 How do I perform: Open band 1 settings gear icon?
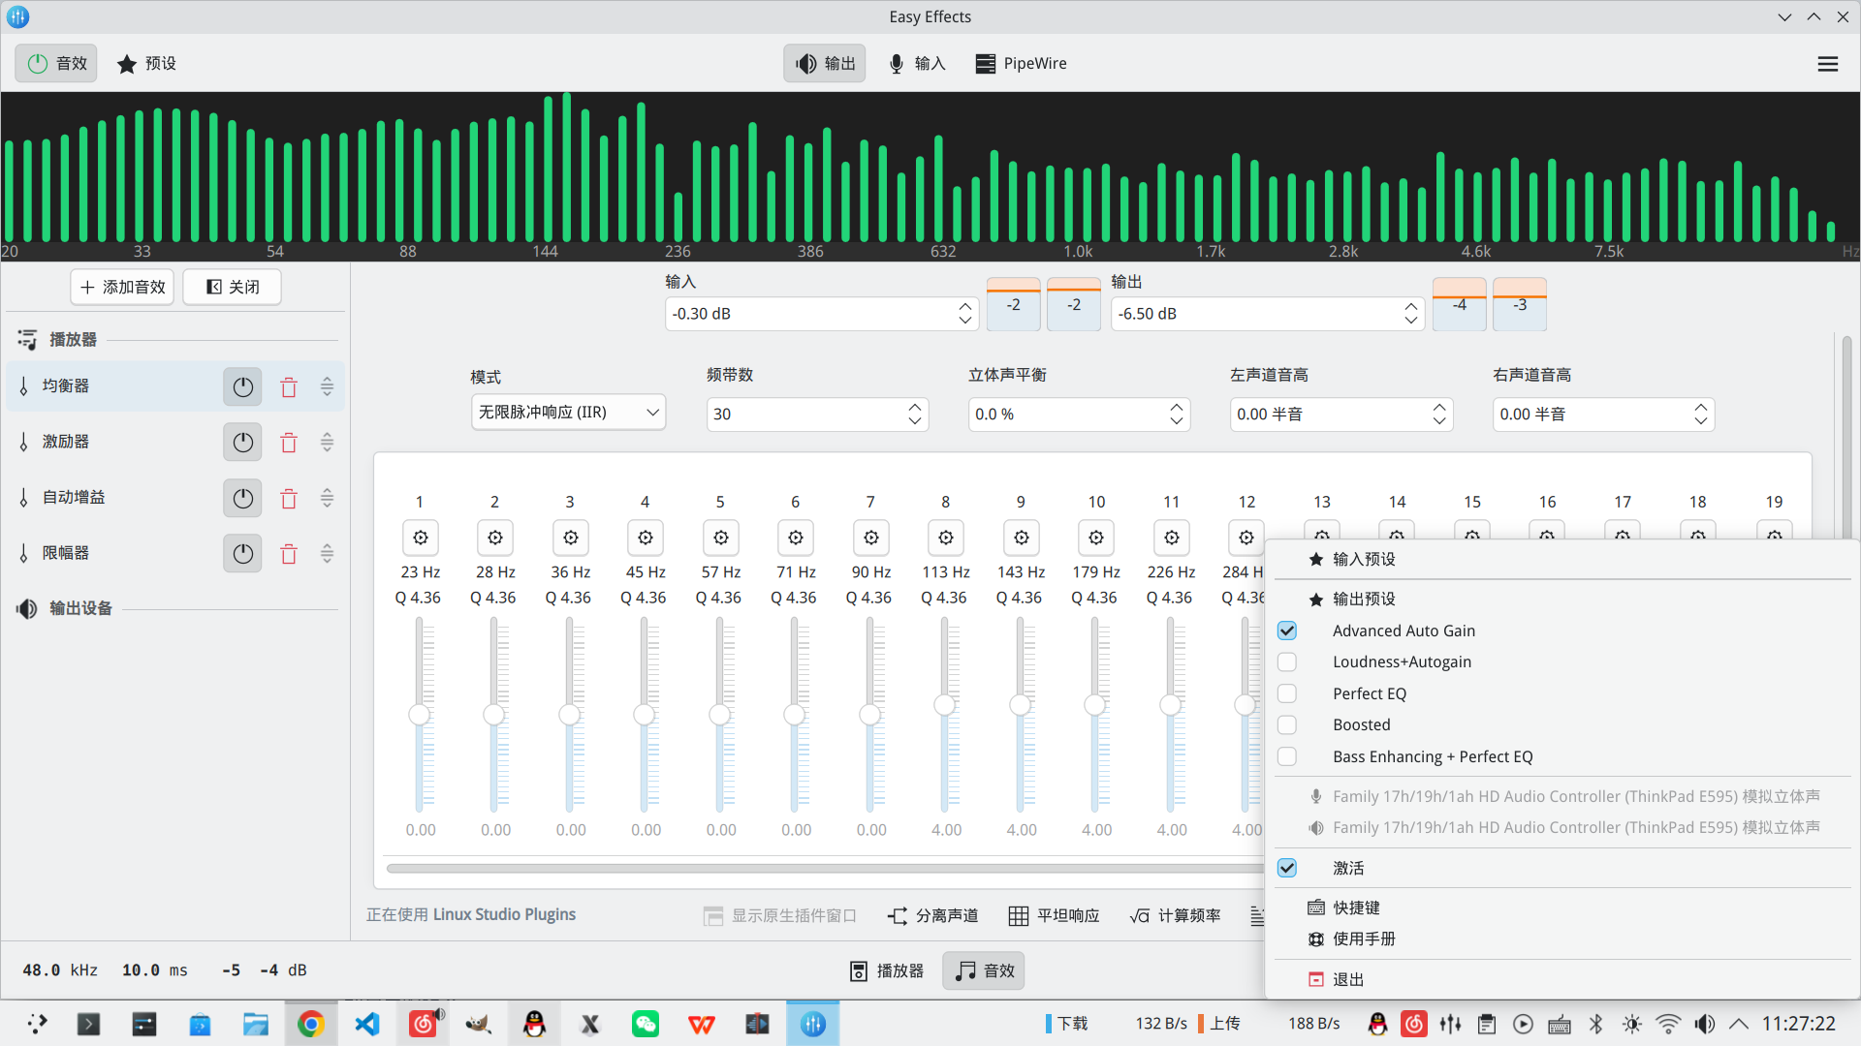420,538
